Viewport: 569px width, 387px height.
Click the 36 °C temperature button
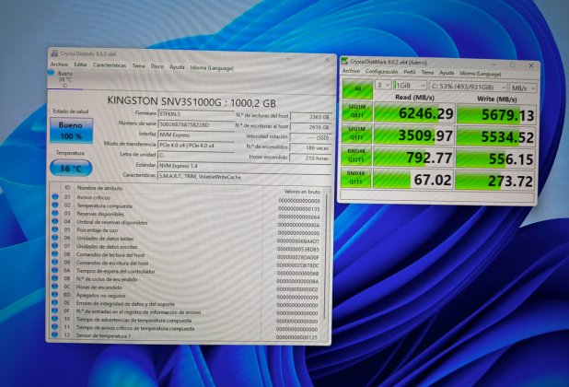(71, 168)
